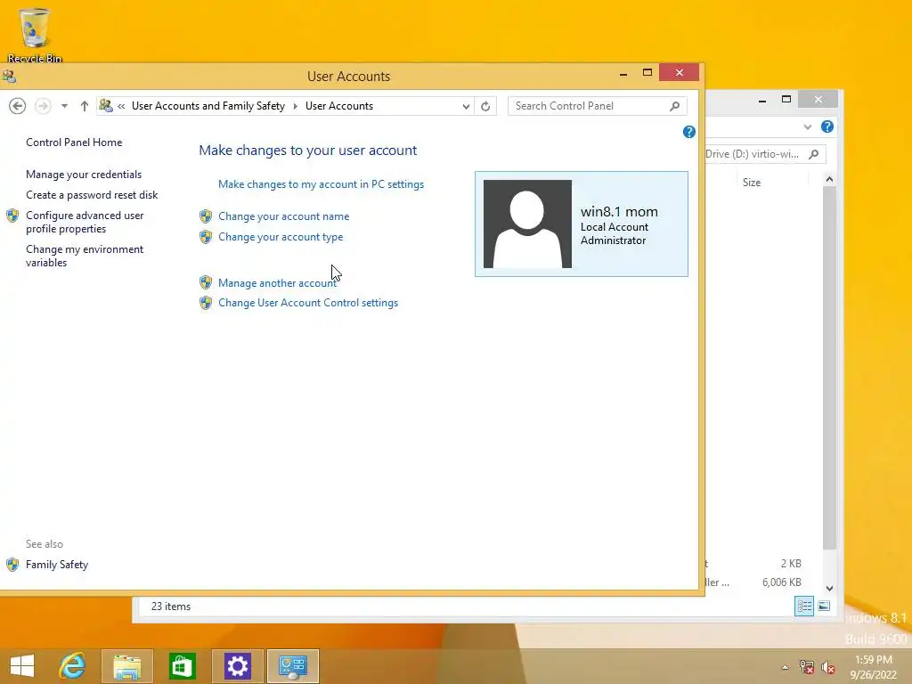
Task: Open Family Safety under See also
Action: [57, 565]
